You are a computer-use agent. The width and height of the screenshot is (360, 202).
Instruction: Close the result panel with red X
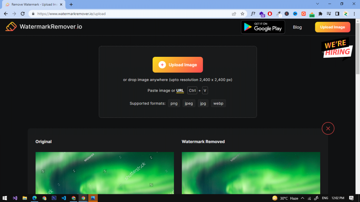[x=328, y=128]
